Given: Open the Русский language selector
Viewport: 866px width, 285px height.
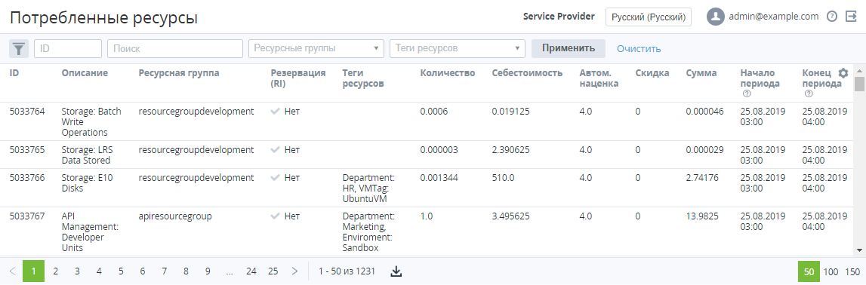Looking at the screenshot, I should click(x=649, y=17).
